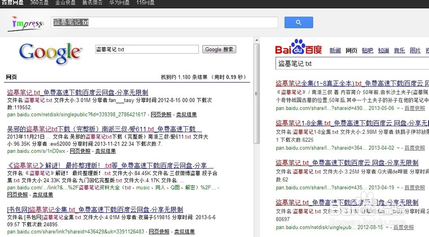Click the Google logo
The image size is (429, 237).
(x=51, y=53)
